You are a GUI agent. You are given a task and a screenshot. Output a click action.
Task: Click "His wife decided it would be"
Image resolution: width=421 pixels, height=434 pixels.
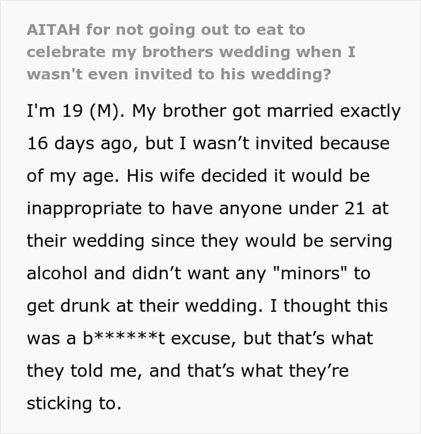[248, 176]
